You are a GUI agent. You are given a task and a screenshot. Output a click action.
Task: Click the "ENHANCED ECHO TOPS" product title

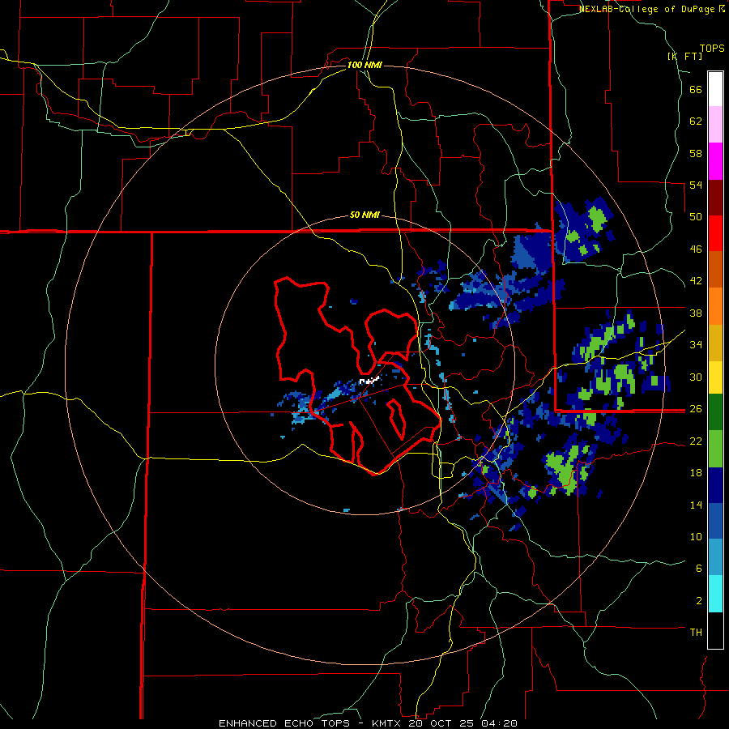coord(284,723)
